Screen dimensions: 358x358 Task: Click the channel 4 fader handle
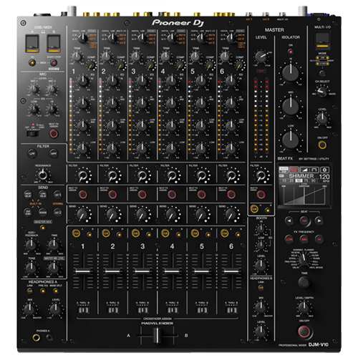click(x=172, y=271)
